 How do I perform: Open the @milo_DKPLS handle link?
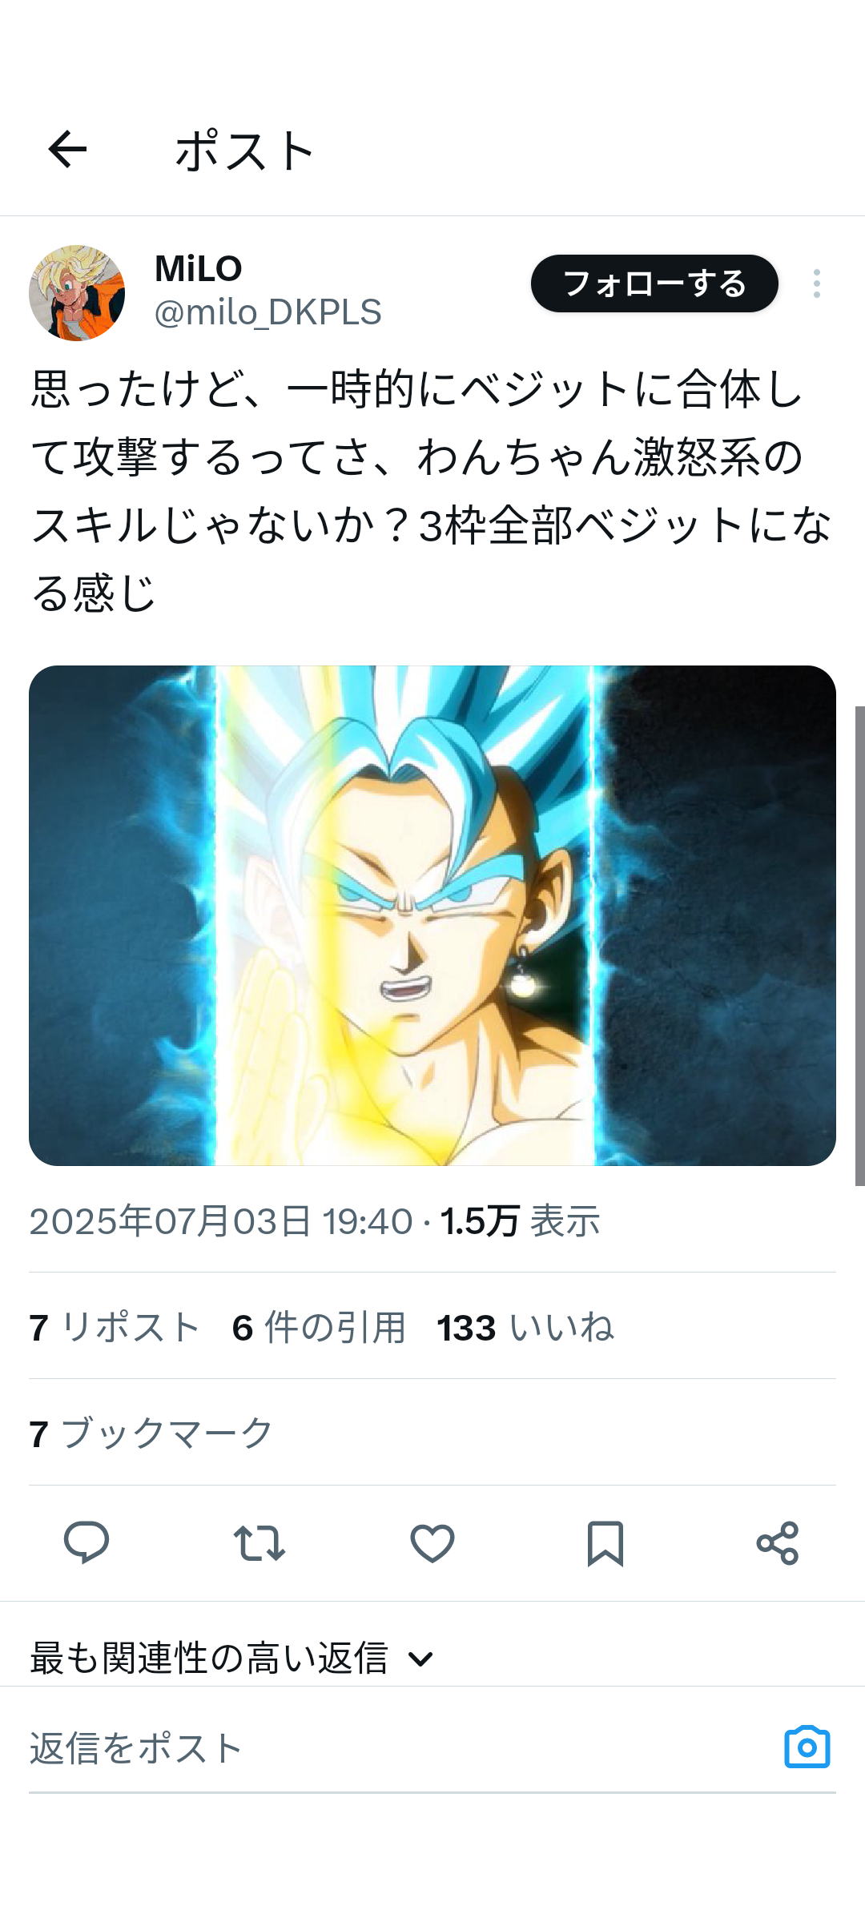268,312
